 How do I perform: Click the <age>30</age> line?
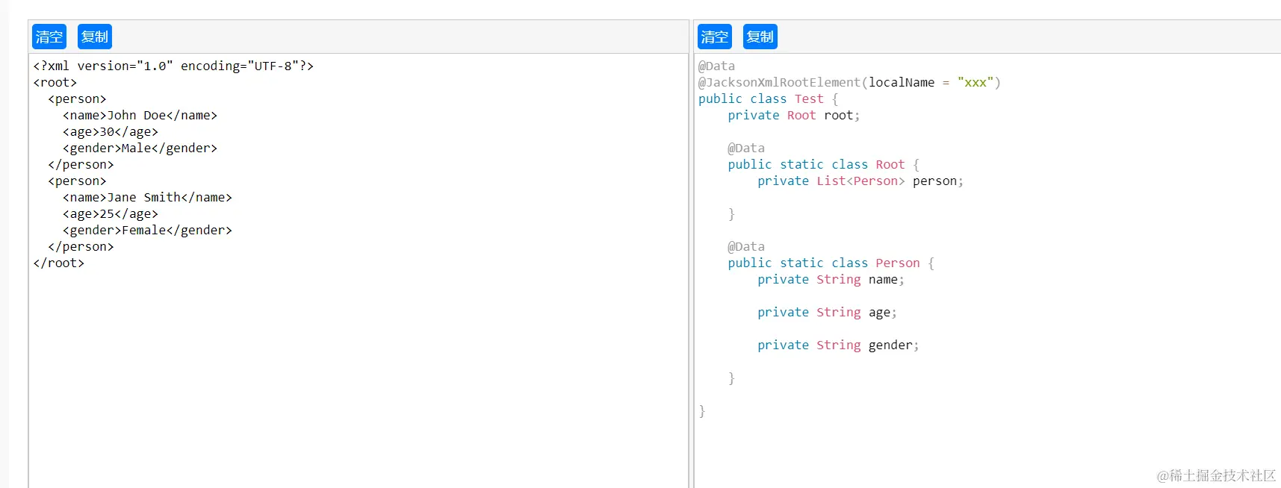111,131
